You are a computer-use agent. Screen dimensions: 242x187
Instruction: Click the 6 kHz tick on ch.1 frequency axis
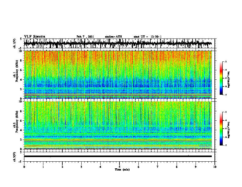[x=21, y=70]
